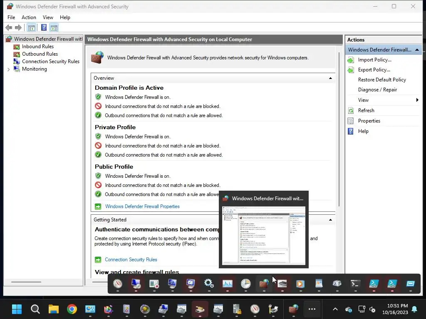Click the green Export Policy arrow icon
The width and height of the screenshot is (426, 319).
[351, 70]
